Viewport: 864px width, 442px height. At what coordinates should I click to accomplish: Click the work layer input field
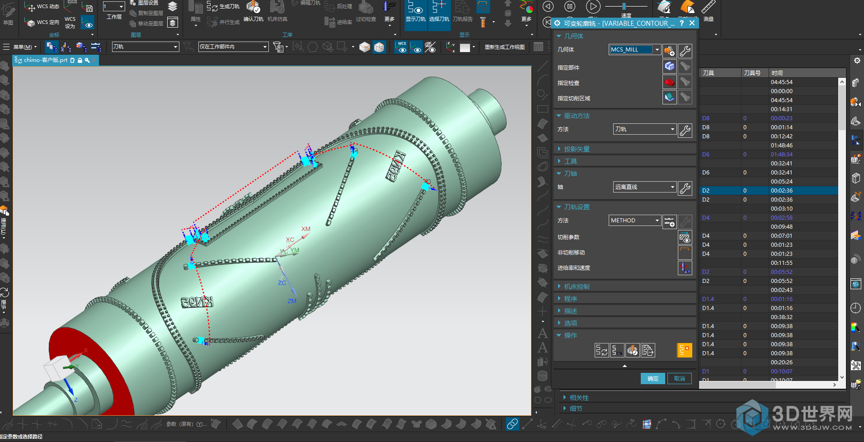click(113, 6)
